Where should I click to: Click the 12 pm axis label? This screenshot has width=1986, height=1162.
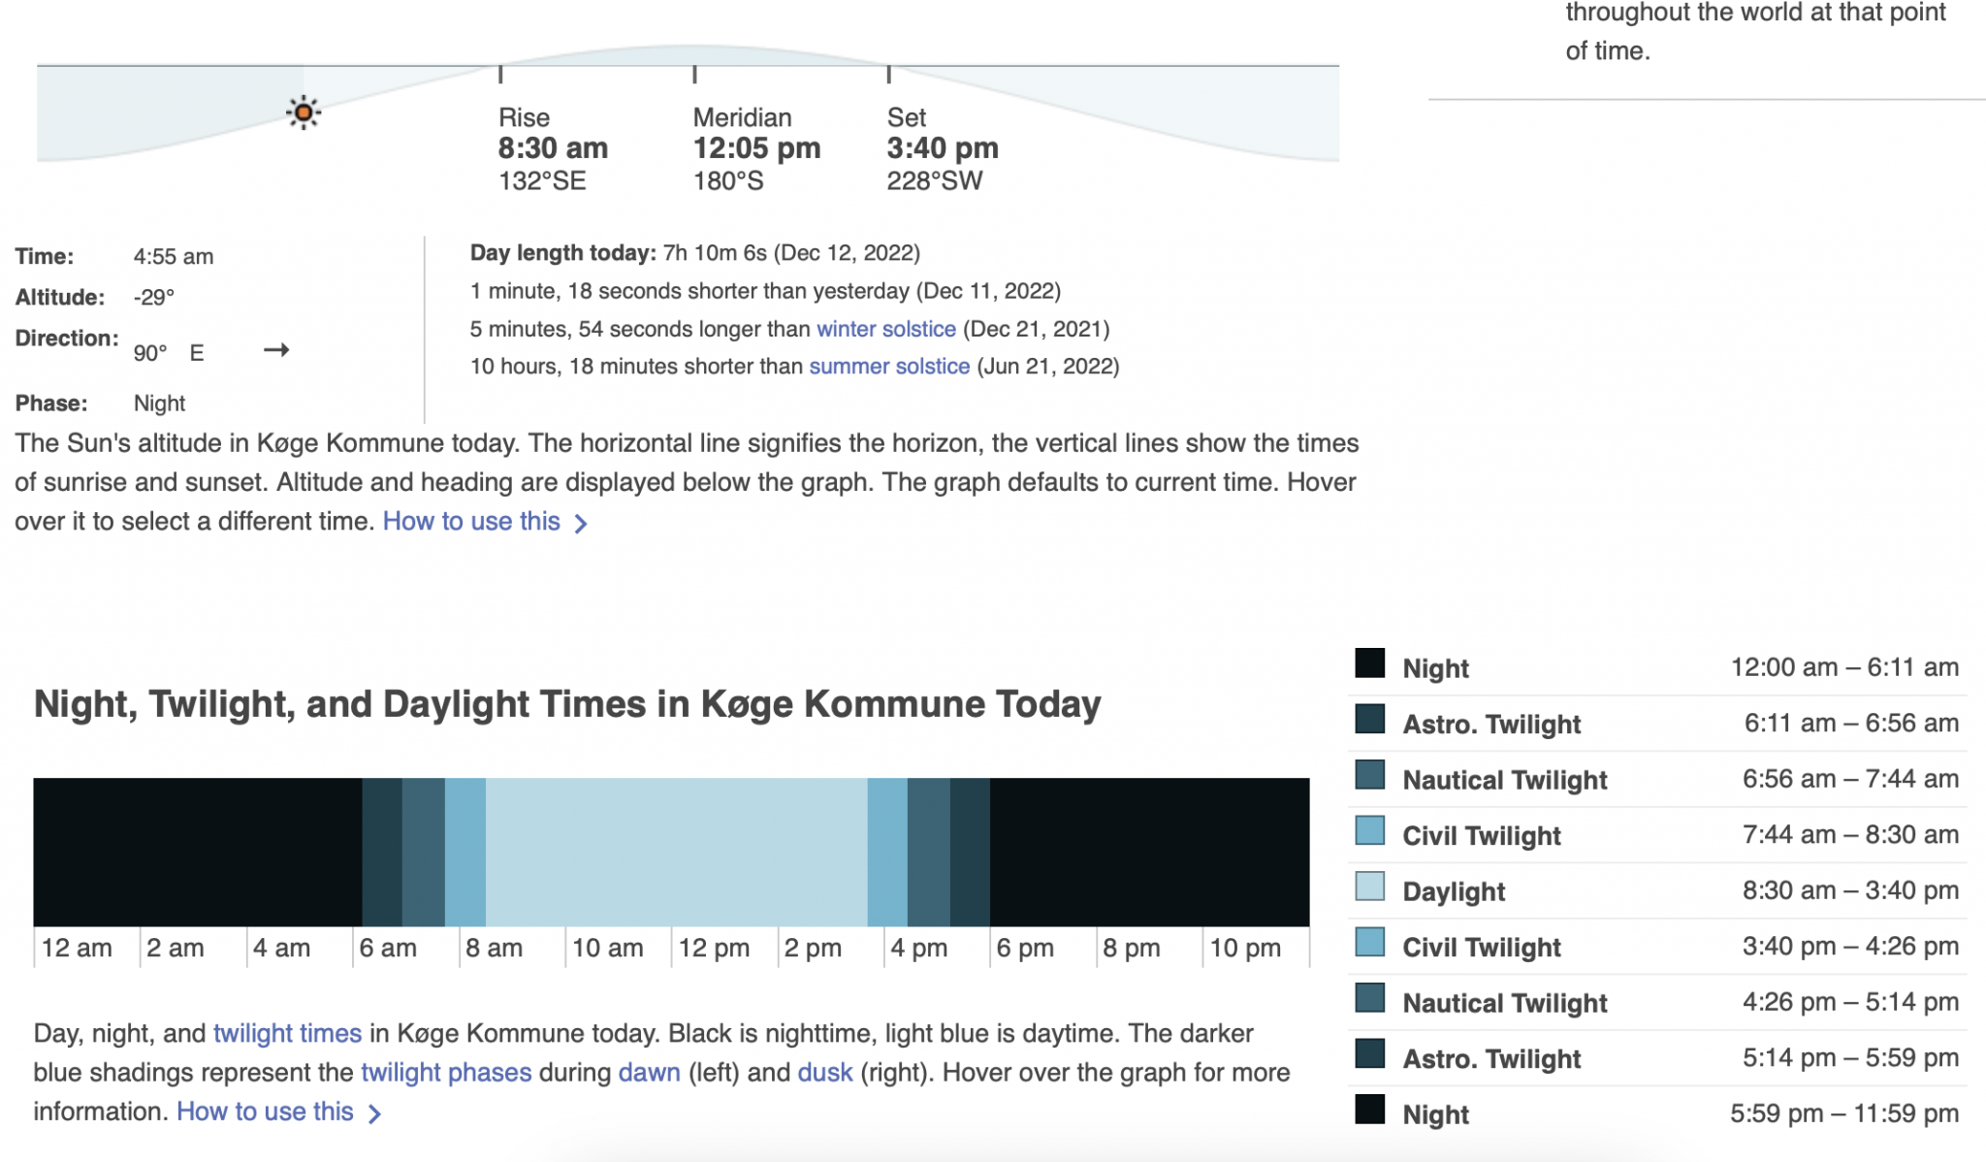[x=714, y=948]
